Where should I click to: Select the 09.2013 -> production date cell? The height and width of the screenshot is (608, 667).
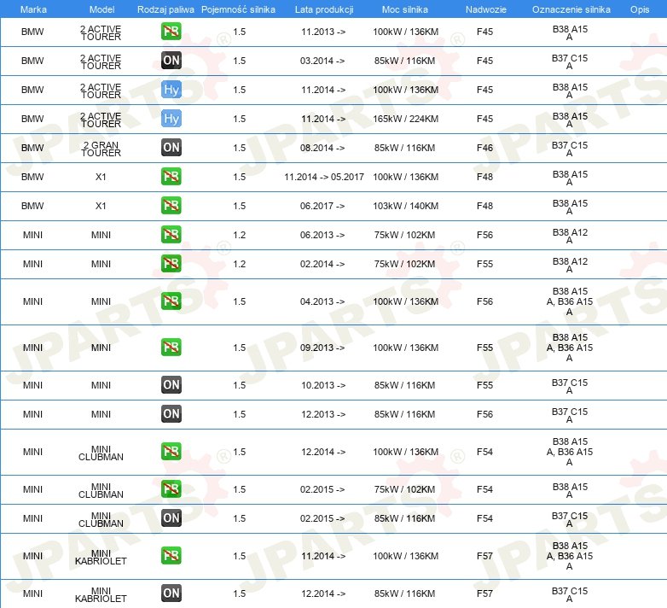coord(322,348)
